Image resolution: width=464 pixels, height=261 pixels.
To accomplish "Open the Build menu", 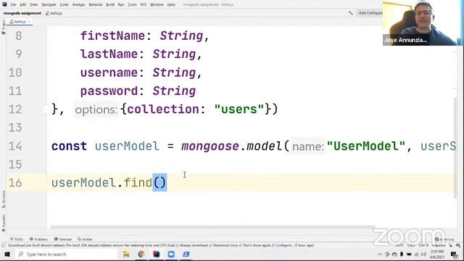I will pos(110,4).
